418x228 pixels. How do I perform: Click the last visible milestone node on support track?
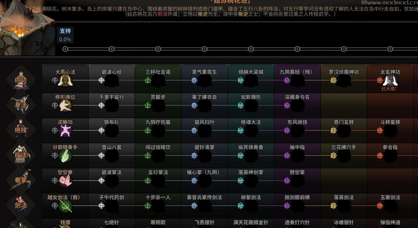[390, 49]
